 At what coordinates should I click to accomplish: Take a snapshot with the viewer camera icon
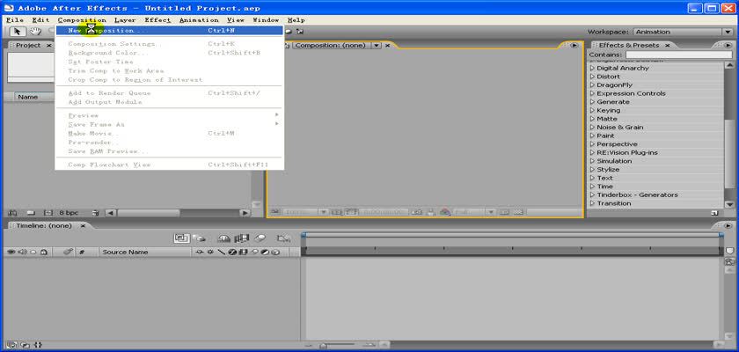tap(416, 212)
